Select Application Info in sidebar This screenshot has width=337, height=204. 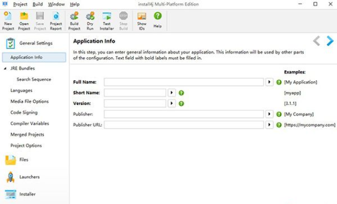pos(34,57)
